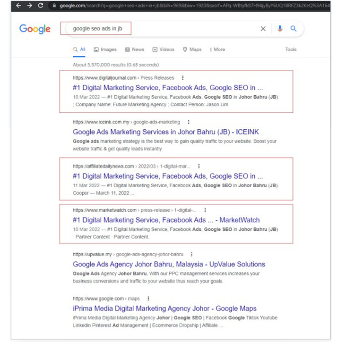Viewport: 337px width, 342px height.
Task: Select the All results tab
Action: point(79,50)
